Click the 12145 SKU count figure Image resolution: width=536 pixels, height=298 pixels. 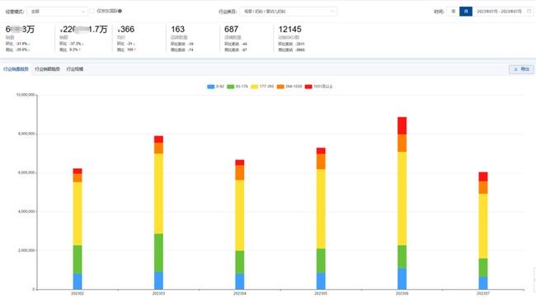290,30
